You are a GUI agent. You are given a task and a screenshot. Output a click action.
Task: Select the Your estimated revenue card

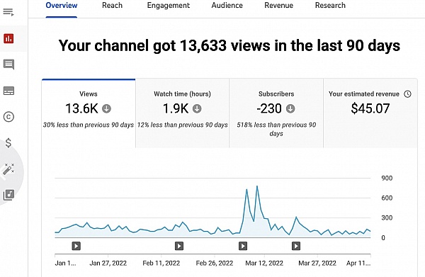click(x=370, y=113)
